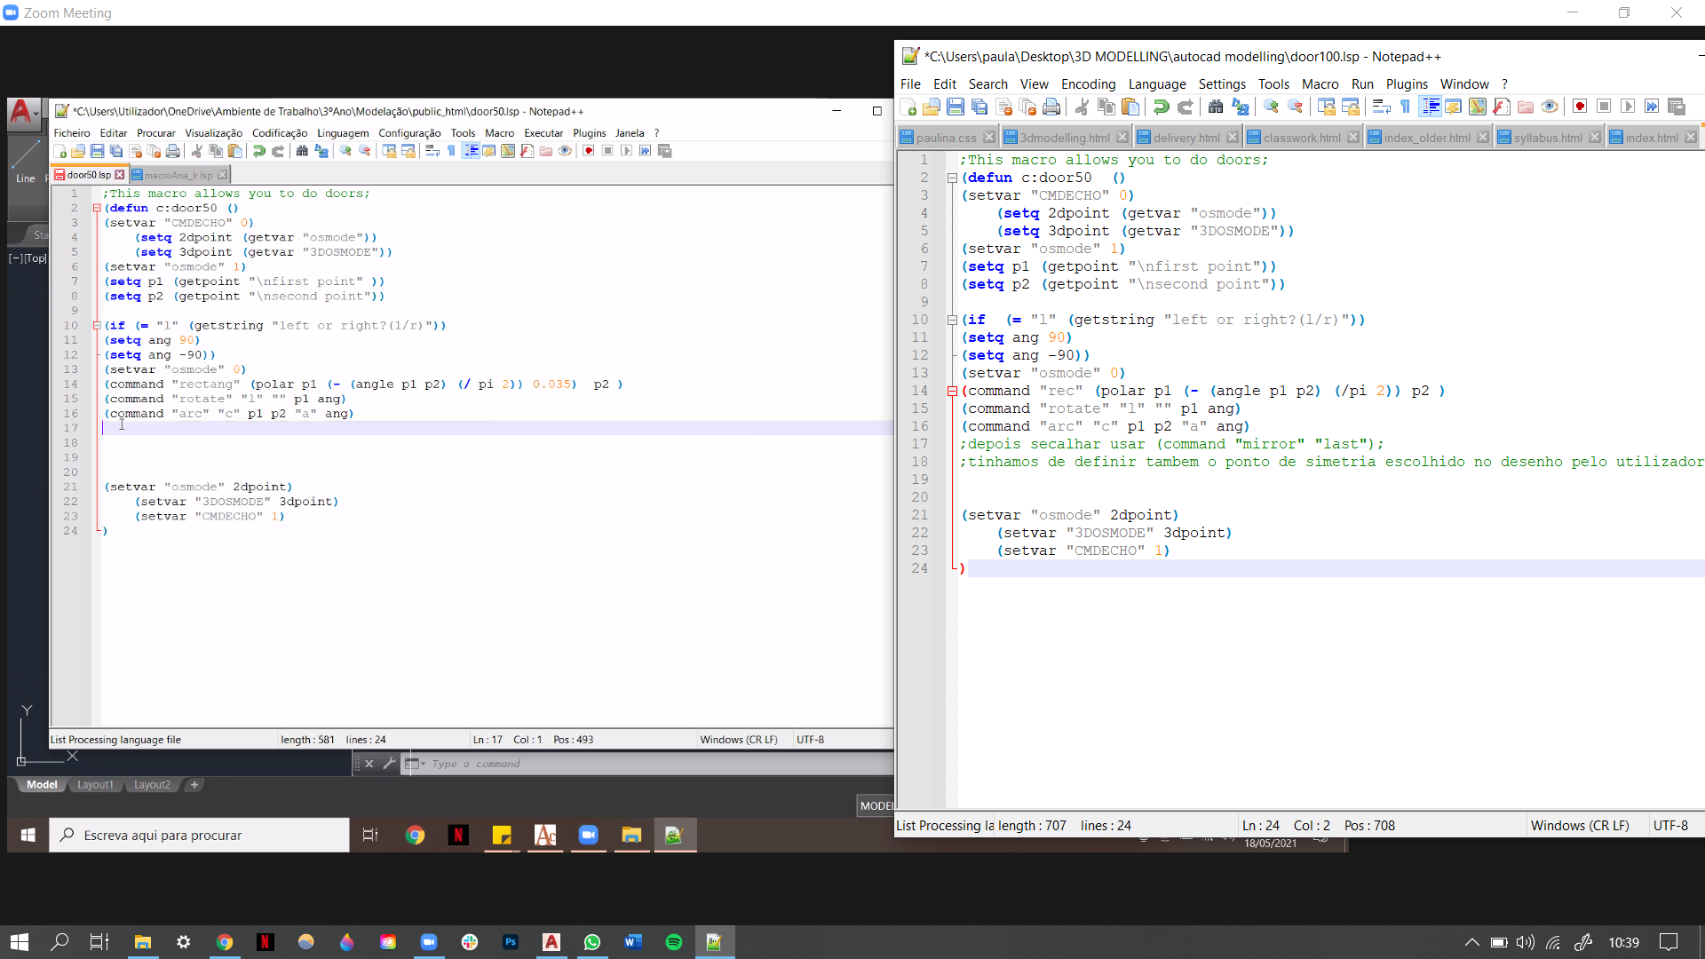
Task: Click Playback macro icon in door100.lsp toolbar
Action: [1628, 107]
